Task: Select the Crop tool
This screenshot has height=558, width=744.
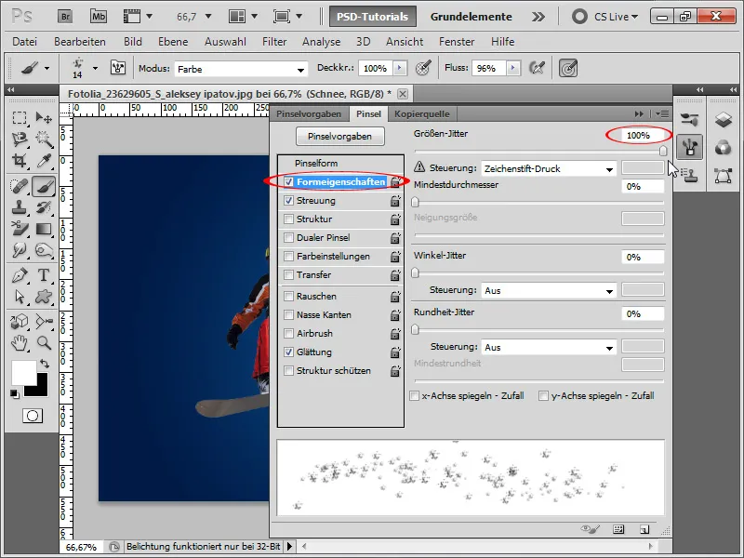Action: click(20, 161)
